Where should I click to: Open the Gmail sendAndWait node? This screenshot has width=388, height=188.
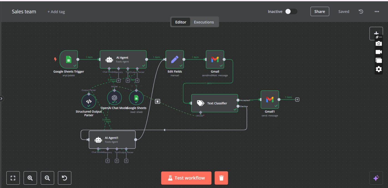215,59
